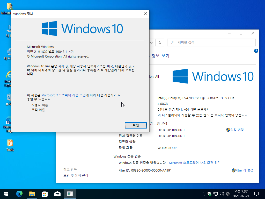The height and width of the screenshot is (199, 265).
Task: Select the Internet Explorer desktop icon
Action: [8, 79]
